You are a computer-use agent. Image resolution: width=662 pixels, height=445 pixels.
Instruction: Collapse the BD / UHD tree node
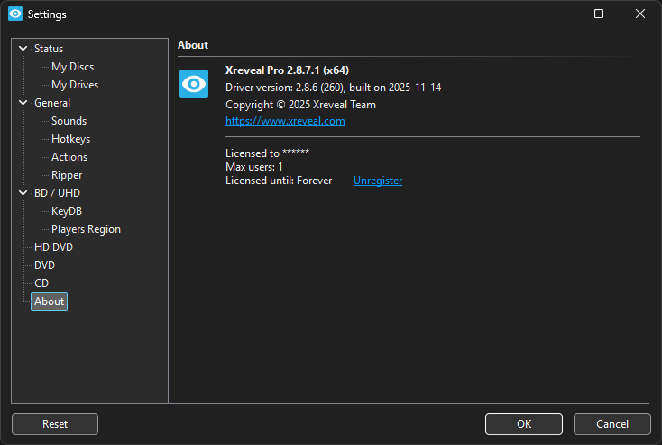point(23,193)
